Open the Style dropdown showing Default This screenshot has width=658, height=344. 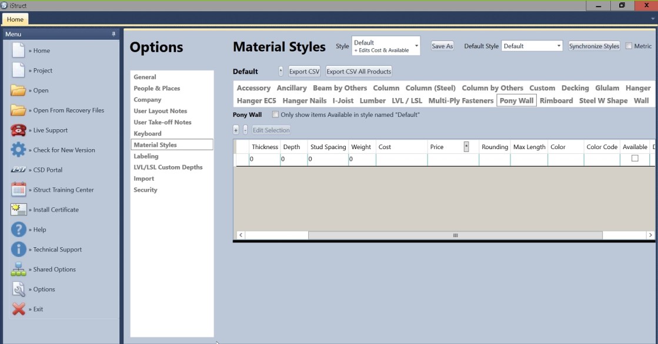pos(386,46)
